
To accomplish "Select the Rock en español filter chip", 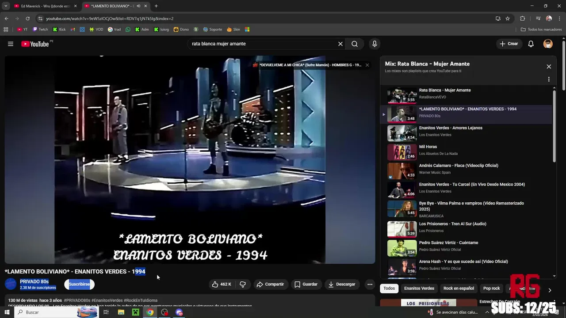I will [x=459, y=288].
